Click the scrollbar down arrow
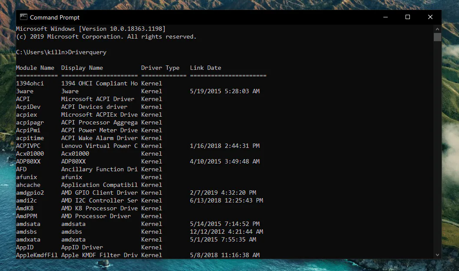The image size is (459, 271). pyautogui.click(x=437, y=255)
